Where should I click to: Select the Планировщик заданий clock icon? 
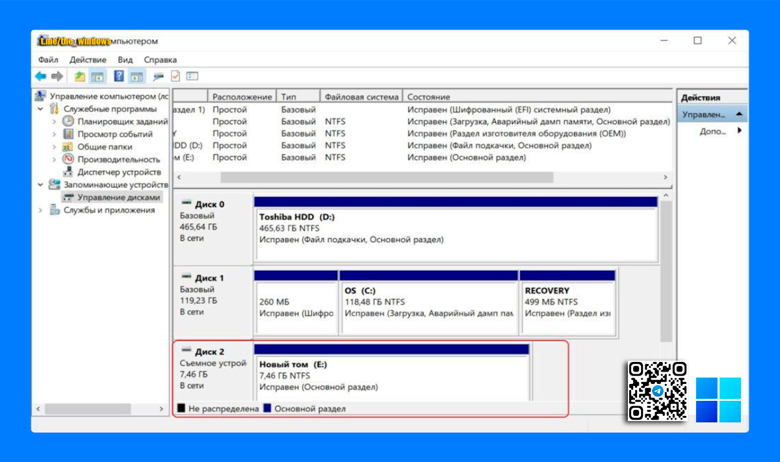[x=68, y=122]
